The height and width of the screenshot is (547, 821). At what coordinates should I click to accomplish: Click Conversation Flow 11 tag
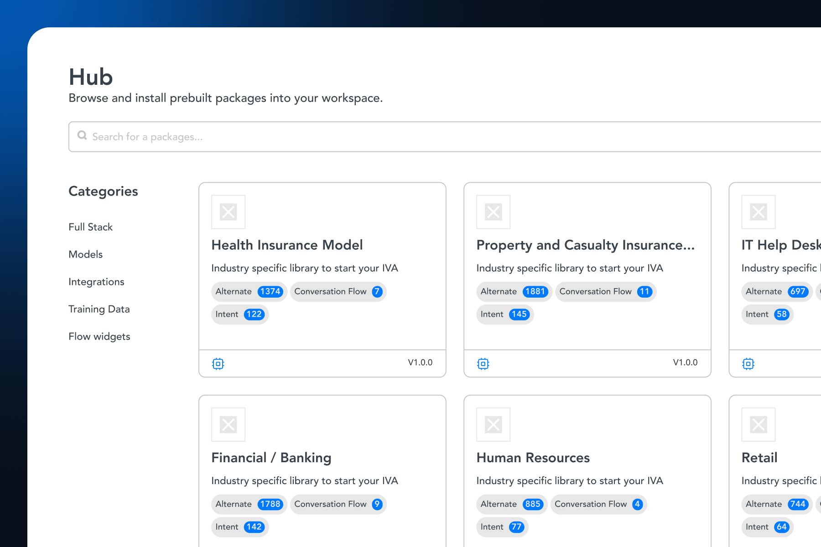(x=606, y=292)
